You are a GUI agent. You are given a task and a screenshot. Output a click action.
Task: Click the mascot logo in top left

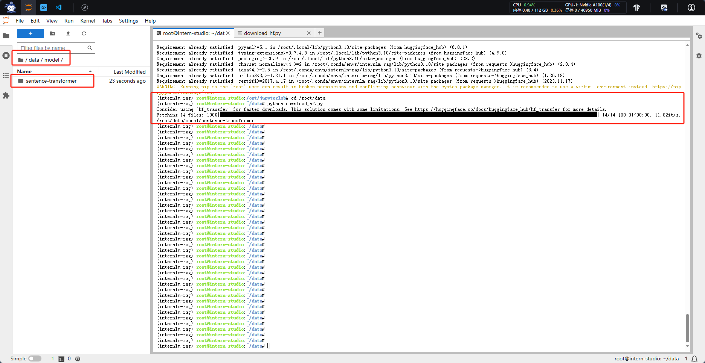pyautogui.click(x=11, y=7)
